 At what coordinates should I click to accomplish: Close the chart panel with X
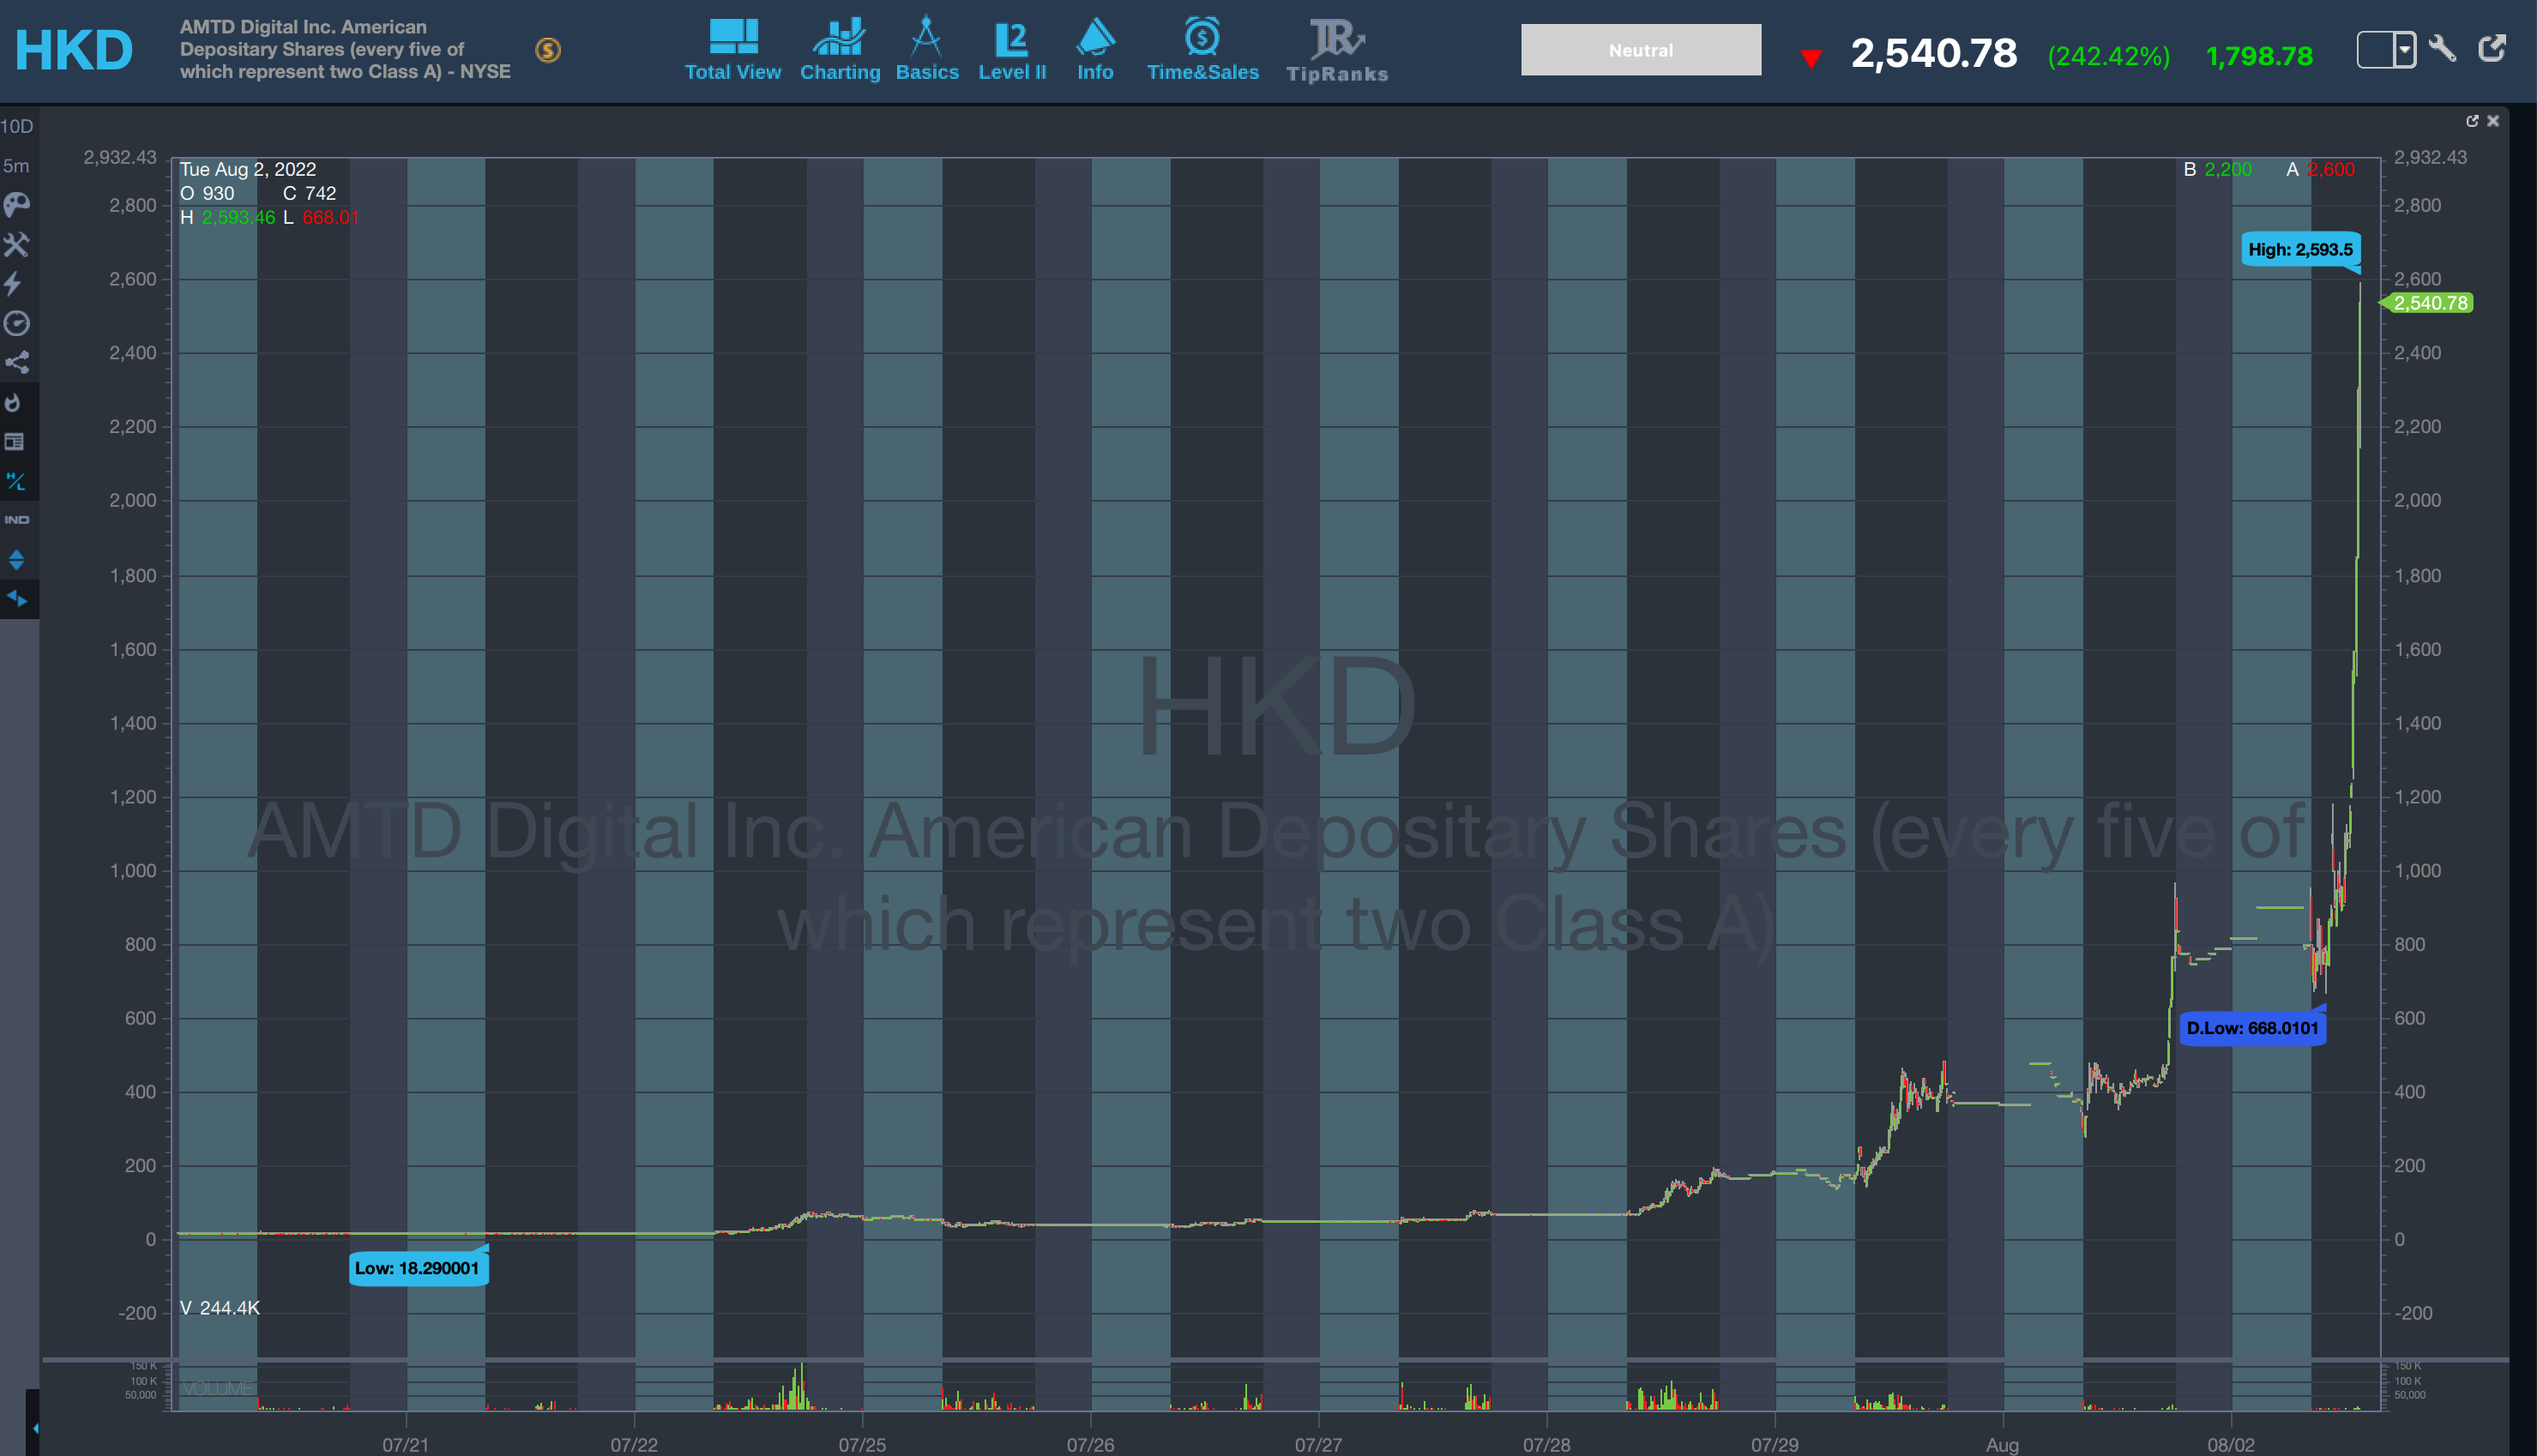(2493, 121)
